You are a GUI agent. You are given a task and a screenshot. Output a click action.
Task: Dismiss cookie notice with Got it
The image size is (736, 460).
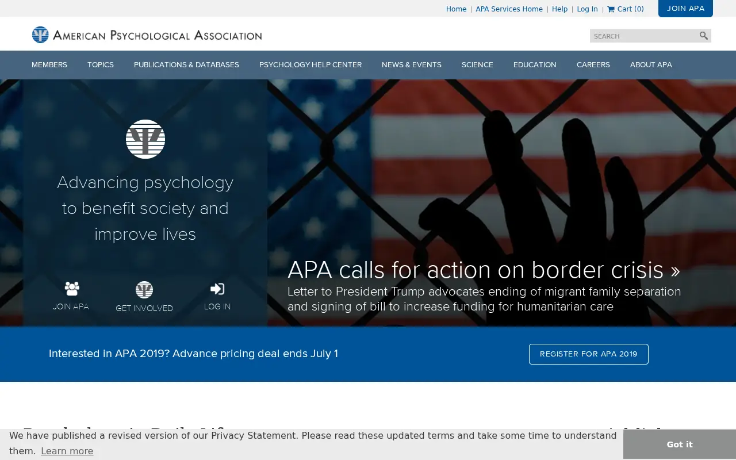[x=679, y=444]
